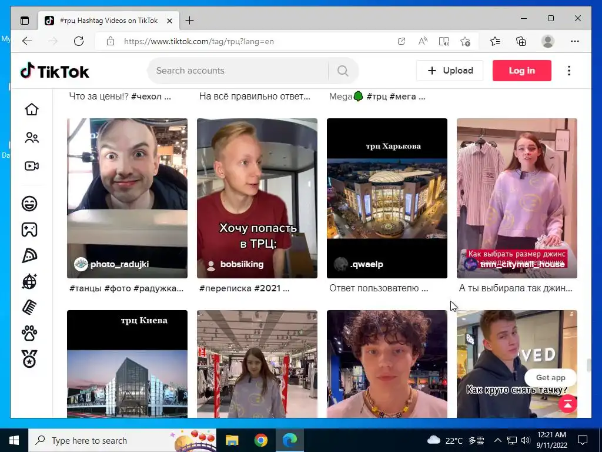The height and width of the screenshot is (452, 602).
Task: Open the volume speaker icon in tray
Action: (526, 440)
